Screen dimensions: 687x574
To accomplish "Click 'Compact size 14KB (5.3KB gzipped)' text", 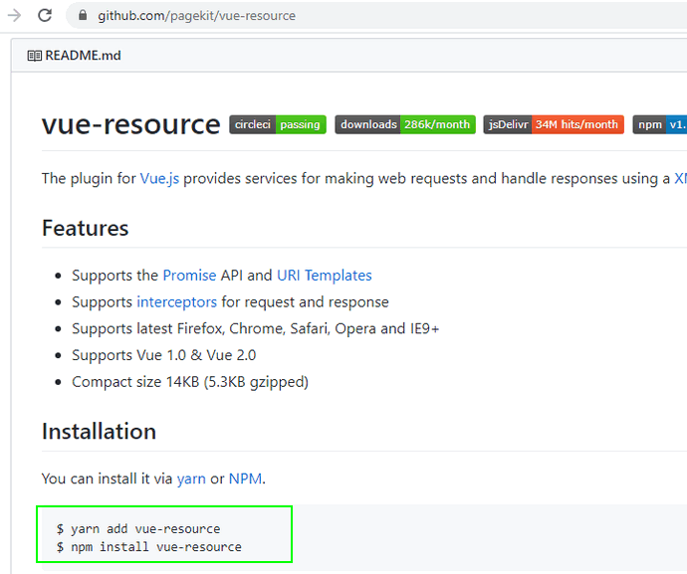I will click(190, 382).
